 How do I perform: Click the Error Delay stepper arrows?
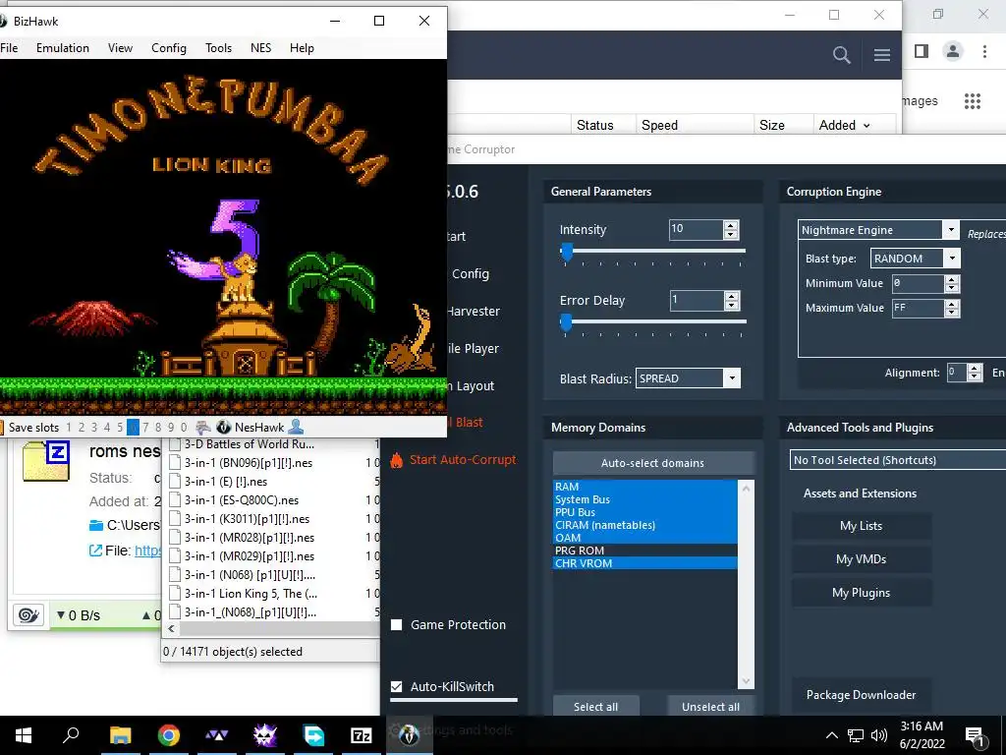(x=731, y=301)
